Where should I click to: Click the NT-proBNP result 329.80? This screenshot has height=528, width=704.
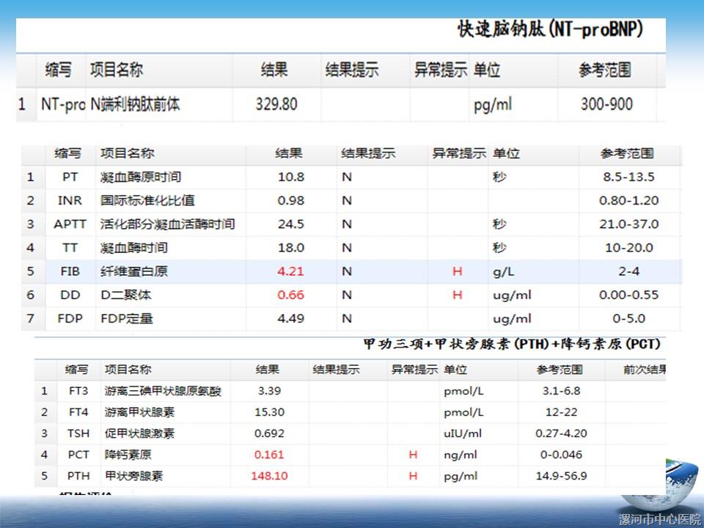pyautogui.click(x=276, y=105)
